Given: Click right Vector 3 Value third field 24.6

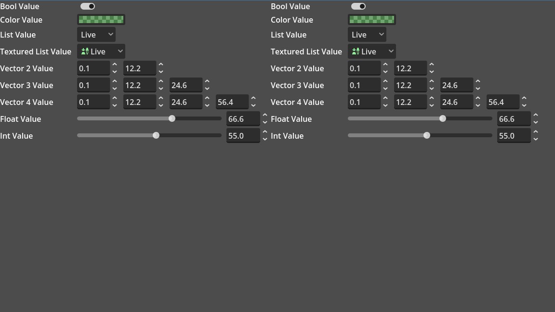Looking at the screenshot, I should click(x=457, y=85).
